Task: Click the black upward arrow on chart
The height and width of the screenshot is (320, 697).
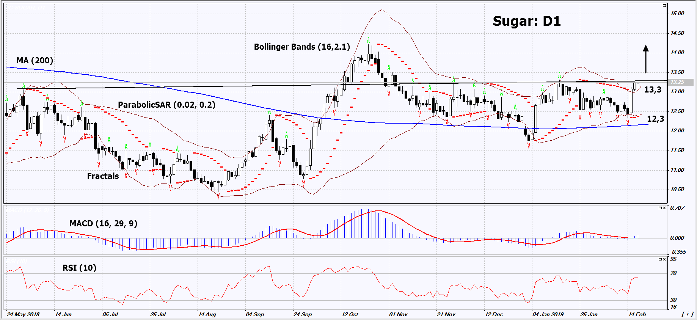Action: pyautogui.click(x=646, y=59)
